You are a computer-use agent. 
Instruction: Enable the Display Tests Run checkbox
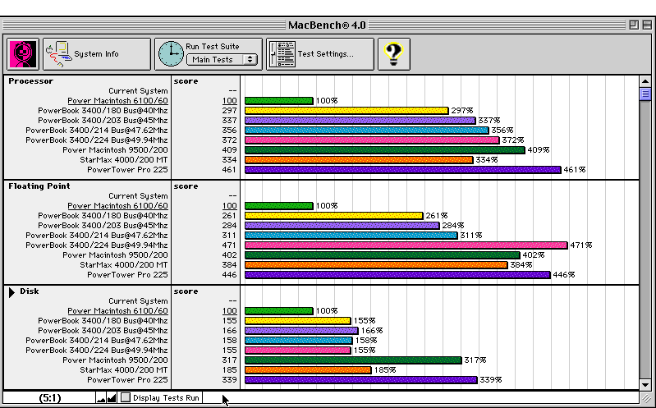(126, 397)
